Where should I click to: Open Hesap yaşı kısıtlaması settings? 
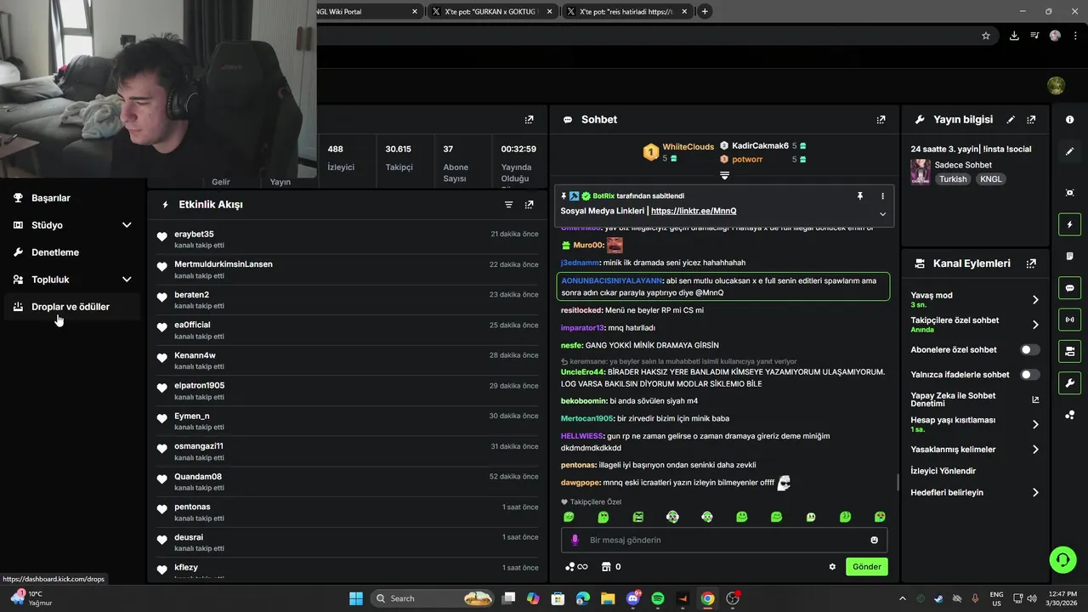point(975,424)
